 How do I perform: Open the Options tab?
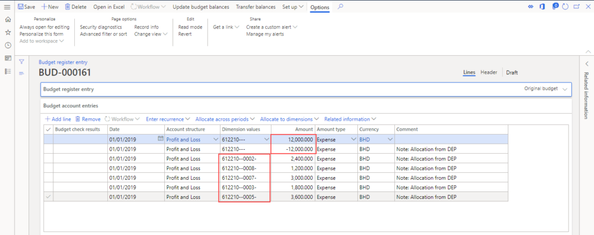[x=320, y=7]
